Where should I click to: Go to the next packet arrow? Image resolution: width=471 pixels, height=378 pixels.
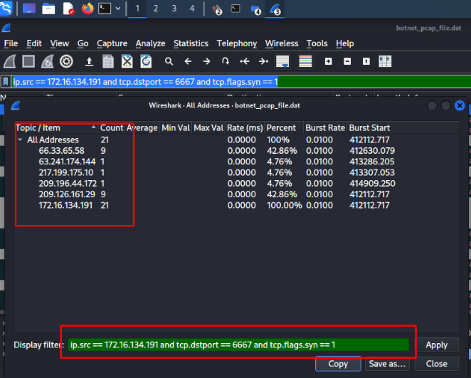click(x=206, y=62)
